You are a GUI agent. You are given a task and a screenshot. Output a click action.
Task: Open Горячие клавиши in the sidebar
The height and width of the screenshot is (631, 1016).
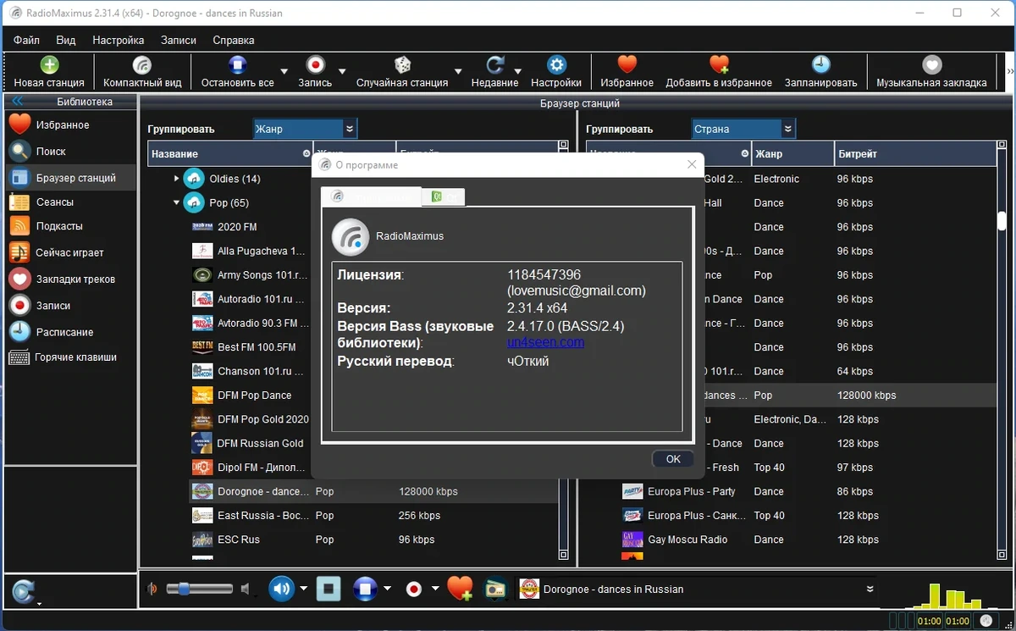(70, 357)
